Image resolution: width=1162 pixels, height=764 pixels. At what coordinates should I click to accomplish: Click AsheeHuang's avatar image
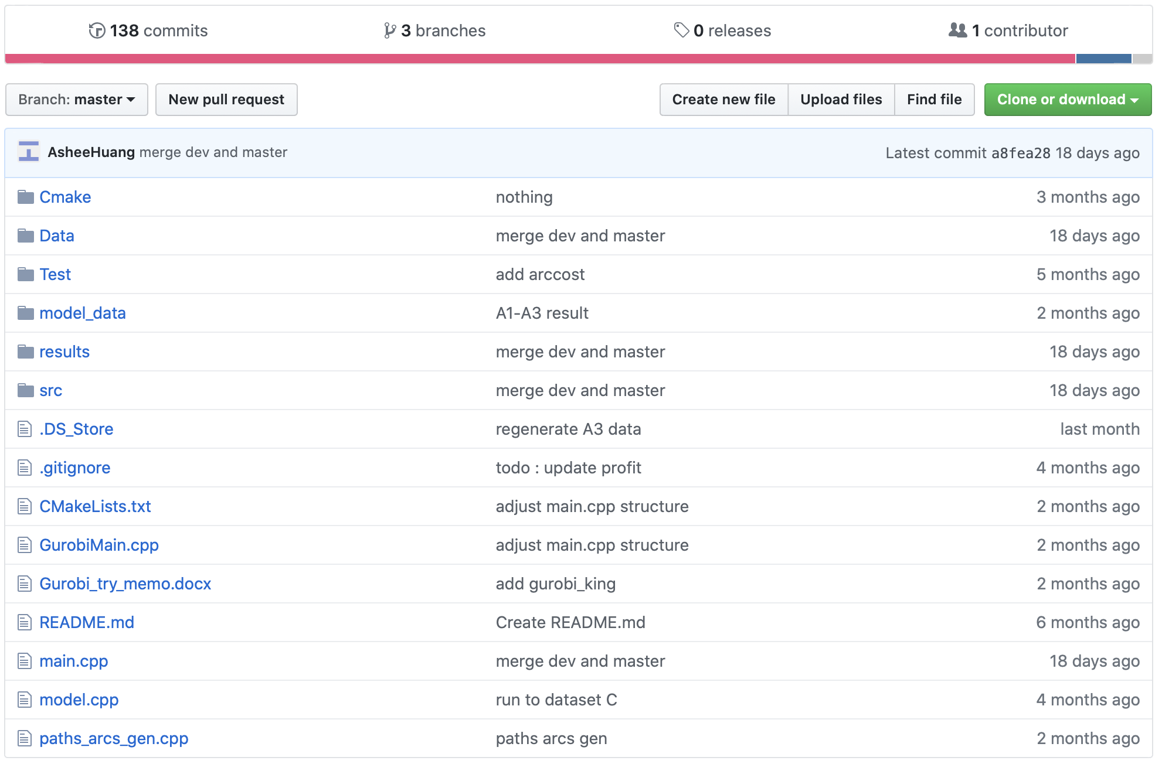tap(29, 152)
